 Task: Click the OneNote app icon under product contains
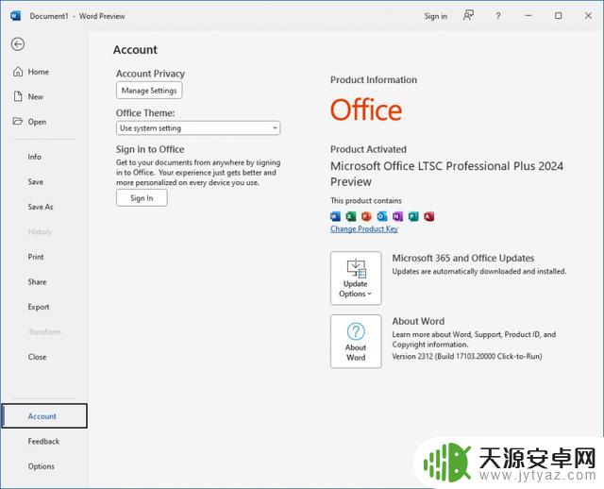click(x=397, y=216)
